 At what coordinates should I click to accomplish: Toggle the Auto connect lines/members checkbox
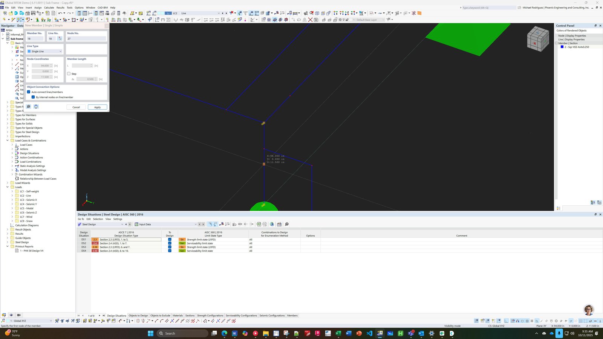tap(29, 92)
